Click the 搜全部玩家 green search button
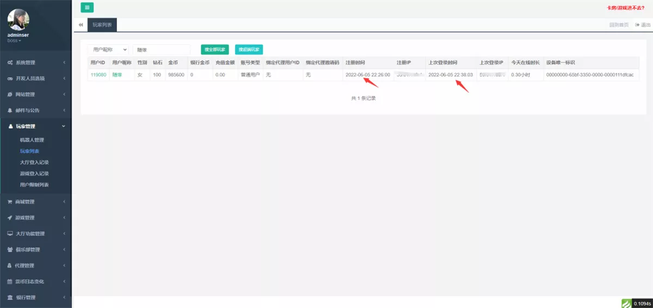Image resolution: width=653 pixels, height=308 pixels. click(214, 49)
